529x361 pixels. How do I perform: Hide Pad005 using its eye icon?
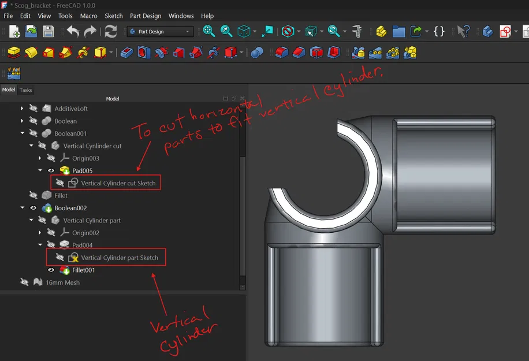(x=51, y=170)
